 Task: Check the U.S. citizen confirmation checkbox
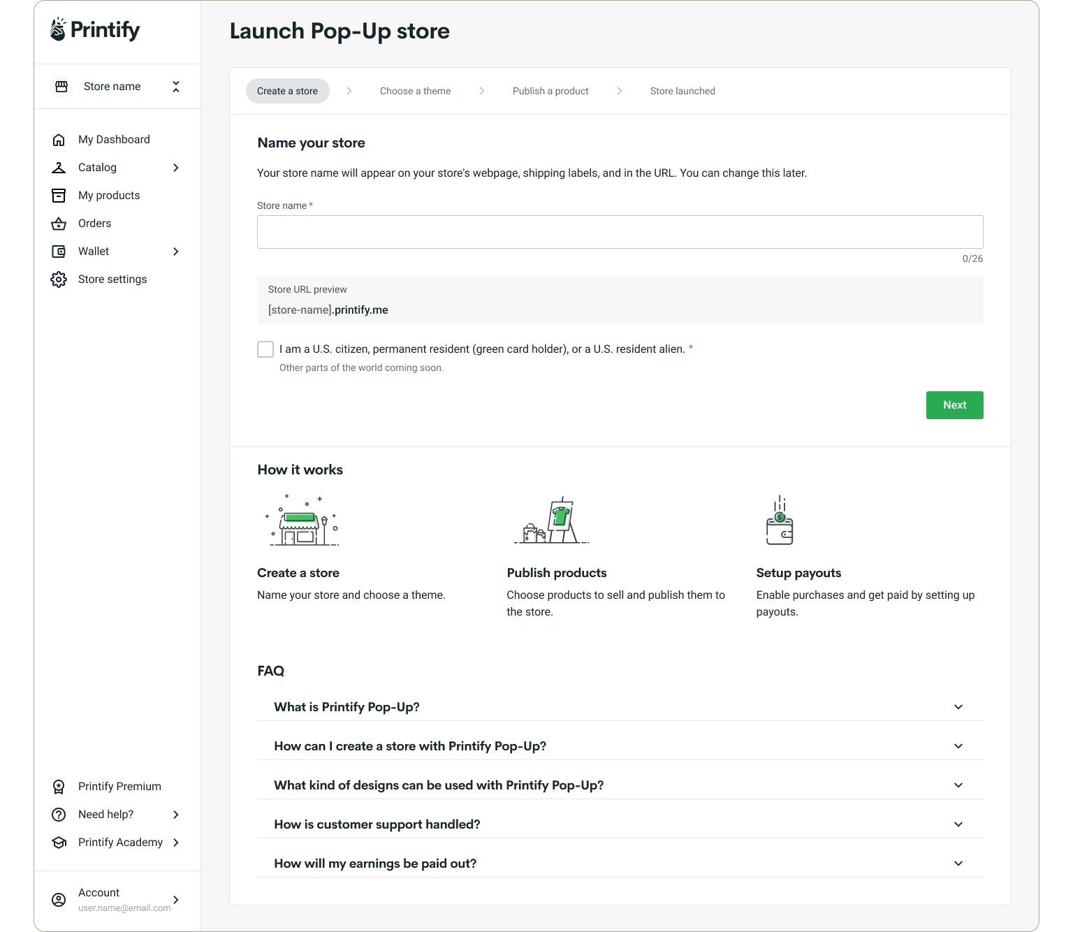coord(265,349)
